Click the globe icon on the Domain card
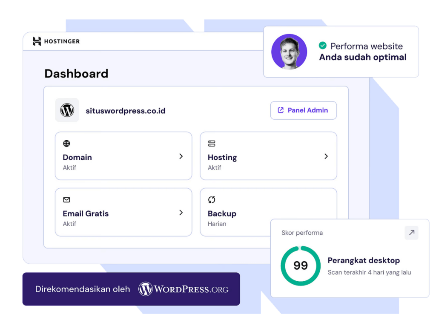 pos(66,144)
